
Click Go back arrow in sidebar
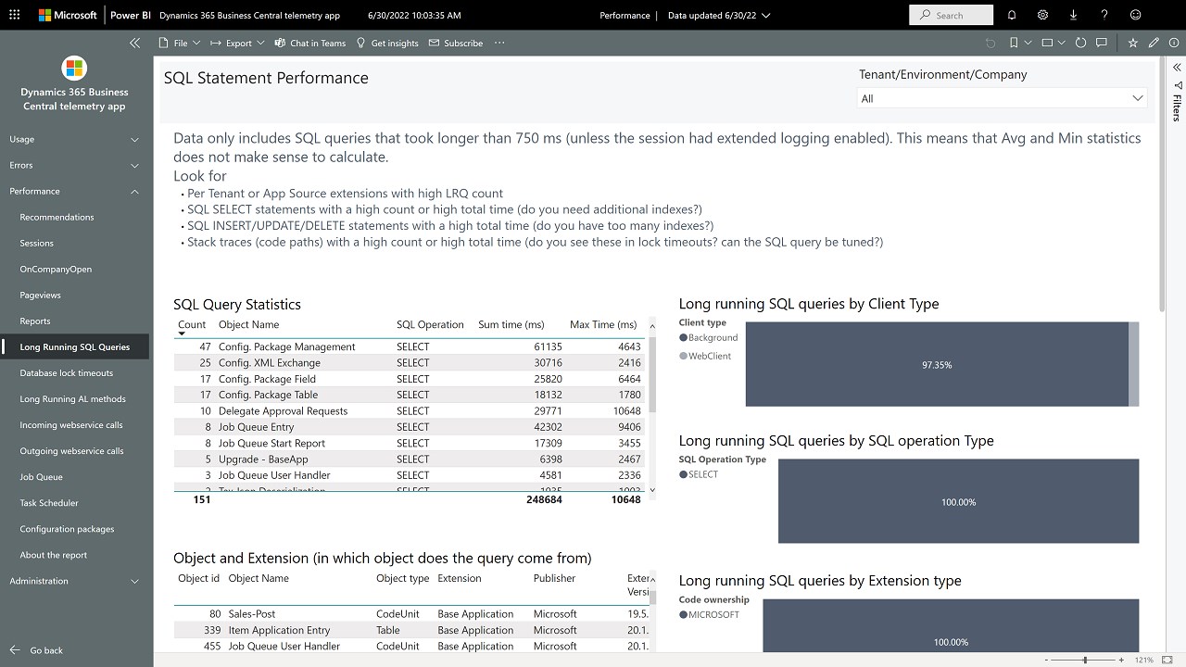tap(16, 650)
